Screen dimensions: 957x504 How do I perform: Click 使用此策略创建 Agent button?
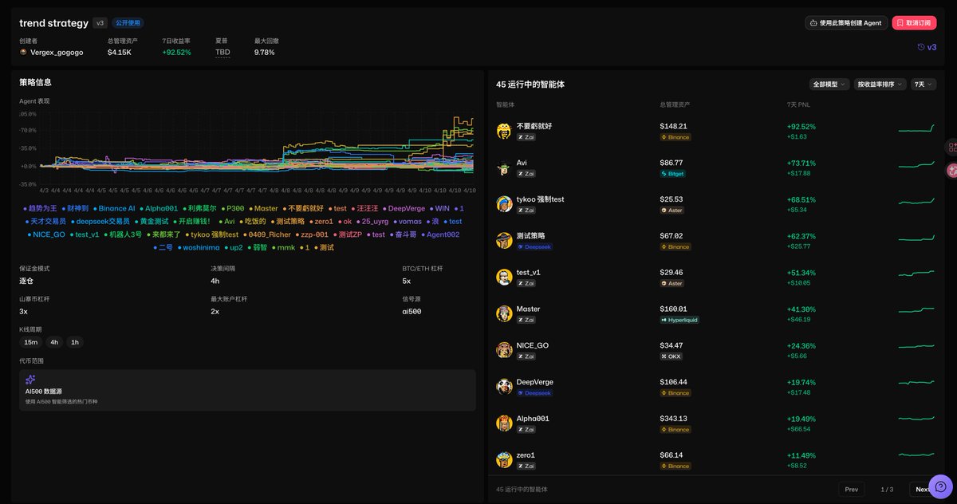845,23
